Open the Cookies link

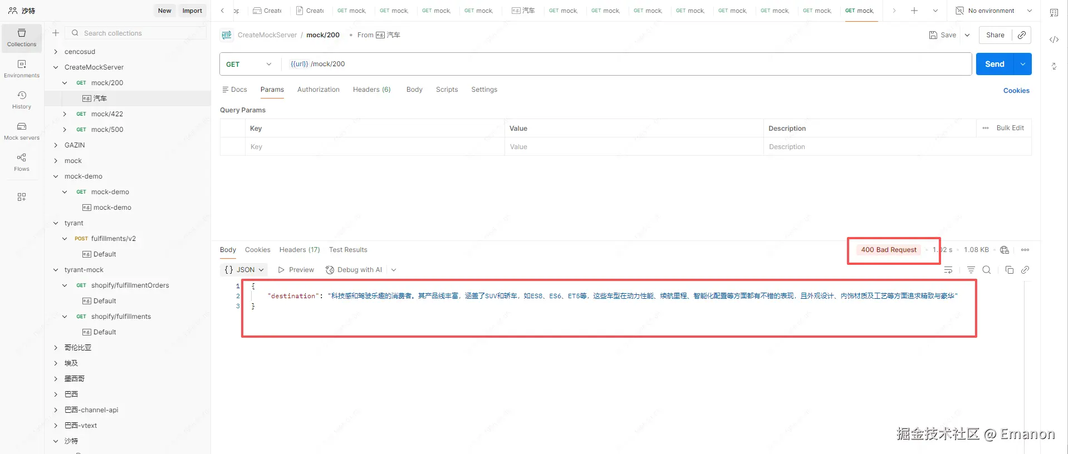pos(1016,91)
